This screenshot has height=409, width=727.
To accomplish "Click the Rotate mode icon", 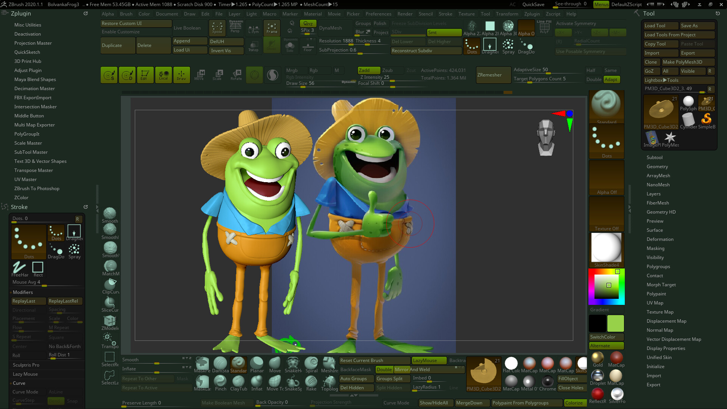I will point(236,74).
